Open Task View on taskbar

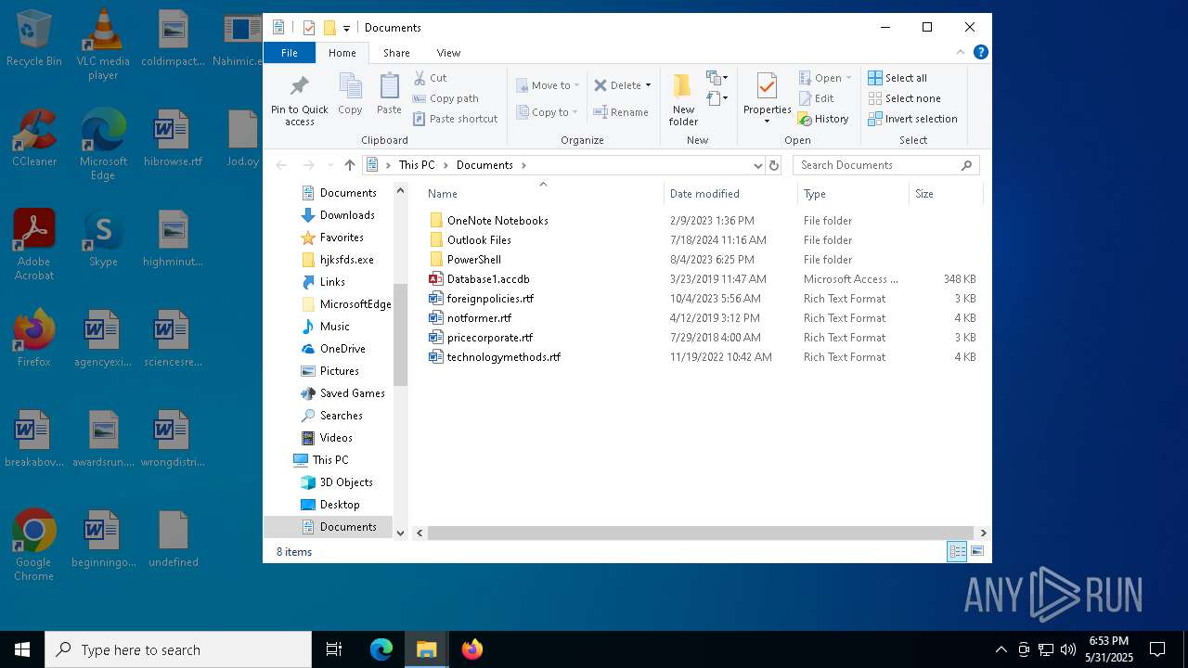(x=334, y=649)
